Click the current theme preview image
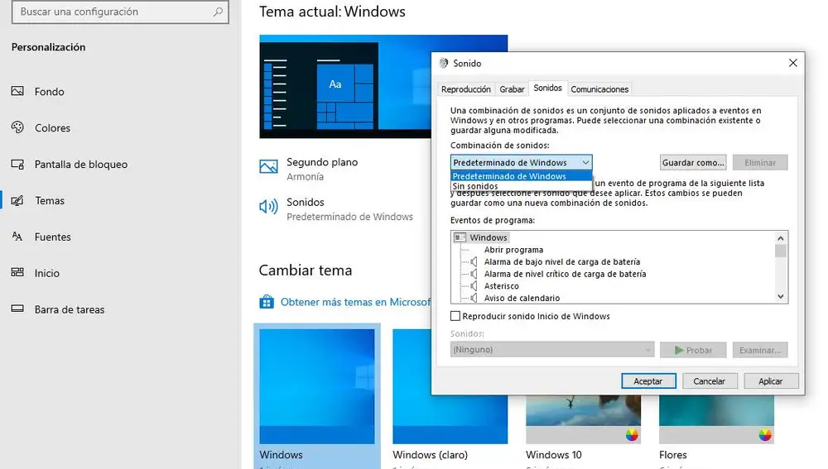Image resolution: width=828 pixels, height=469 pixels. 345,87
